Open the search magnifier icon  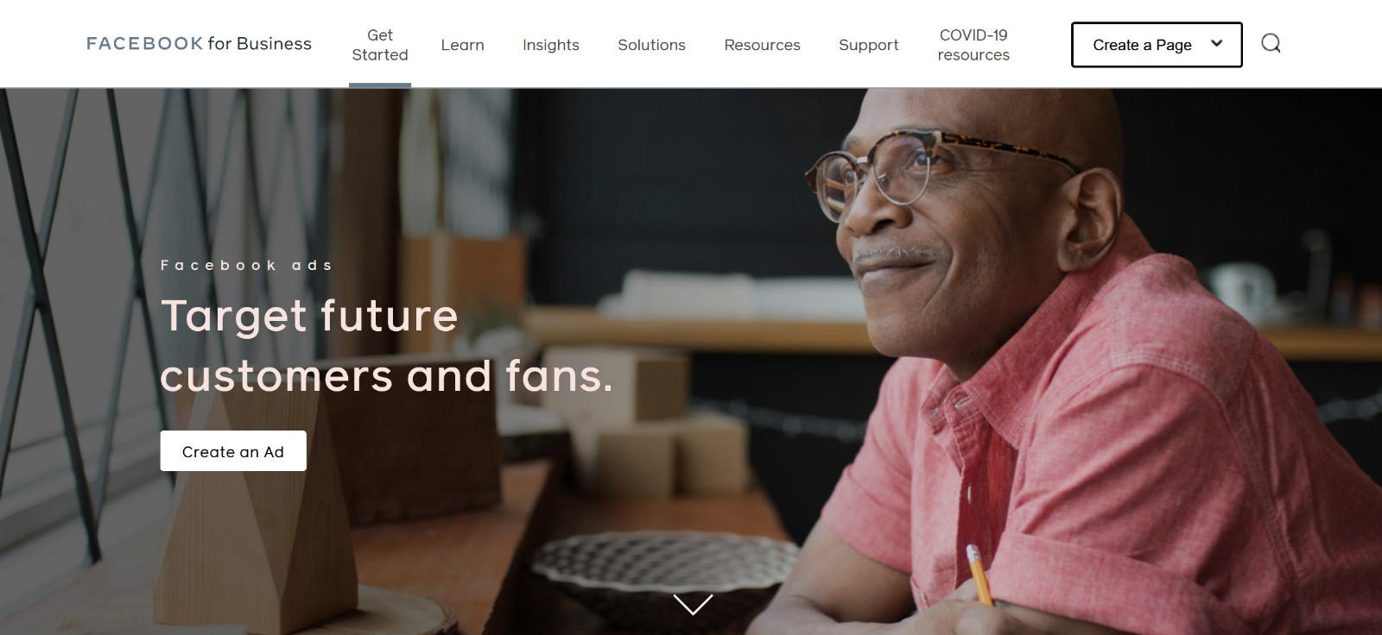pyautogui.click(x=1271, y=43)
